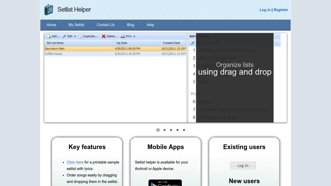Click the New users heading
Screen dimensions: 331x186
click(244, 181)
